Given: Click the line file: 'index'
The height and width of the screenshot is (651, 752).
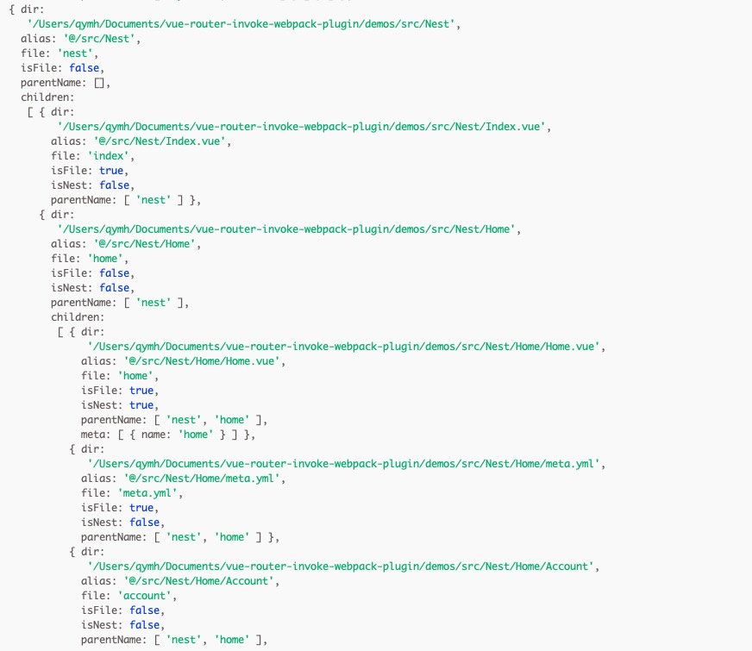Looking at the screenshot, I should click(92, 156).
